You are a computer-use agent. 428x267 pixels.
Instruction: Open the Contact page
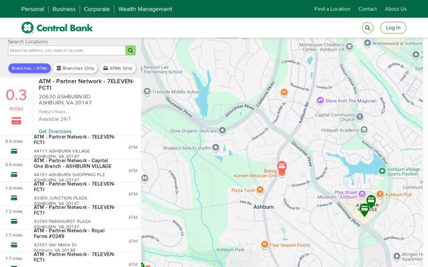(367, 9)
